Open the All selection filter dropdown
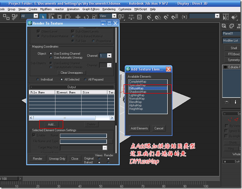The image size is (242, 189). click(x=36, y=16)
